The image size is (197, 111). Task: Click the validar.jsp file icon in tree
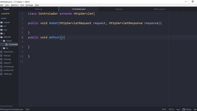tap(1, 74)
